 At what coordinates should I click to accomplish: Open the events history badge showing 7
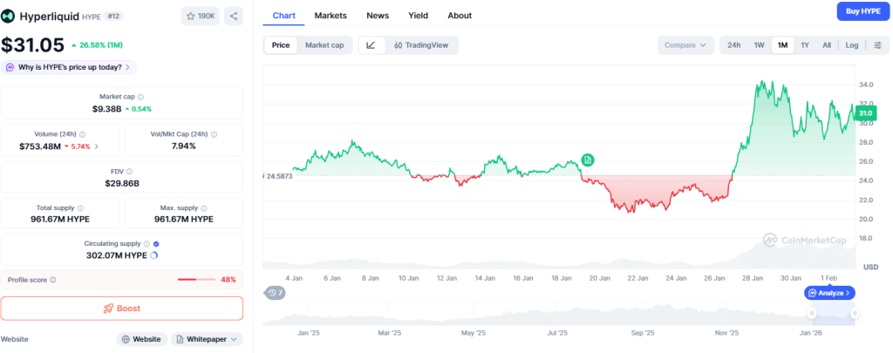coord(276,293)
